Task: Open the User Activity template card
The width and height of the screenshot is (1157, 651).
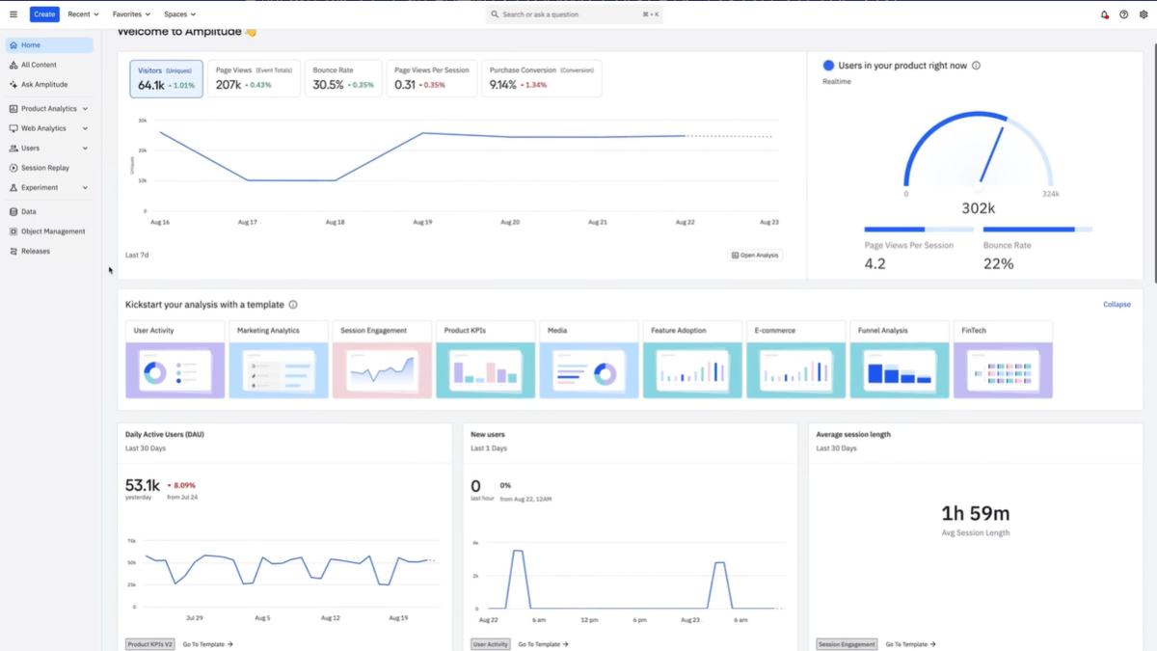Action: pos(175,360)
